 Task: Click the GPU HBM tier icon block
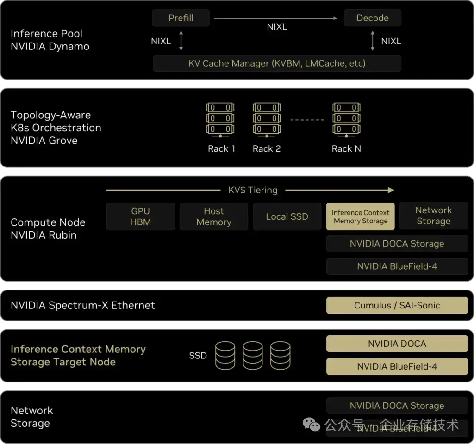click(140, 216)
